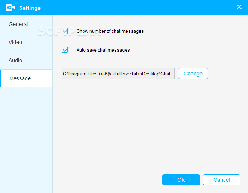The height and width of the screenshot is (193, 248).
Task: Open the General settings tab
Action: point(18,24)
